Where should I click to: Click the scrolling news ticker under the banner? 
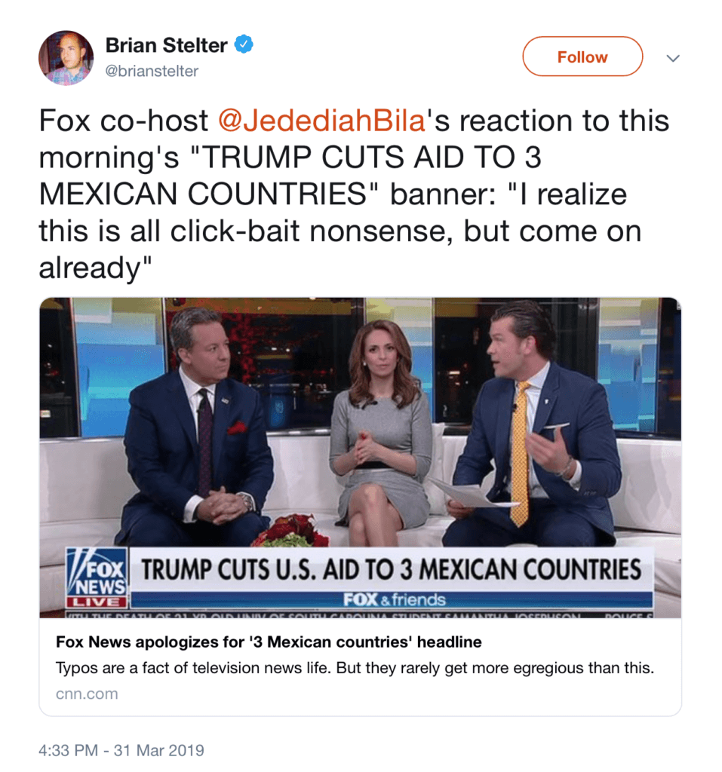[360, 614]
